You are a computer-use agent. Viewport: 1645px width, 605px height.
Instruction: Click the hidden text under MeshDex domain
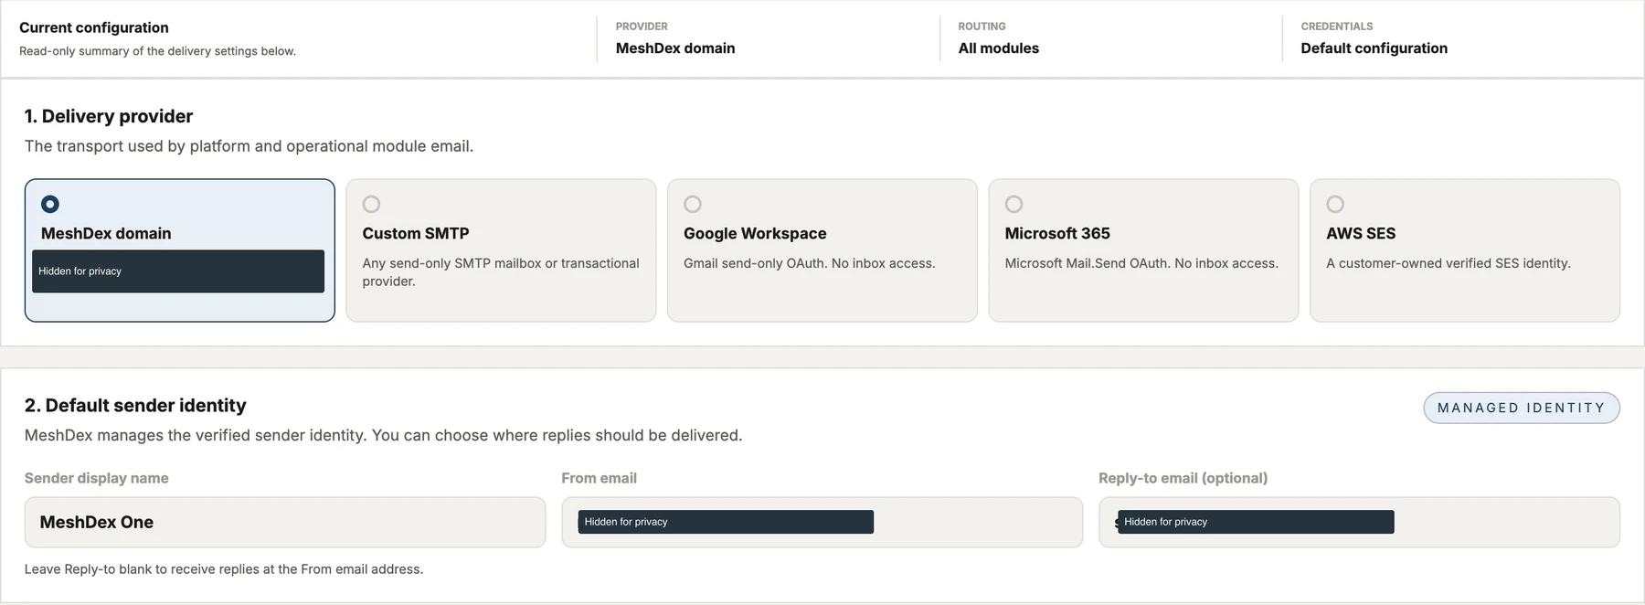point(178,271)
